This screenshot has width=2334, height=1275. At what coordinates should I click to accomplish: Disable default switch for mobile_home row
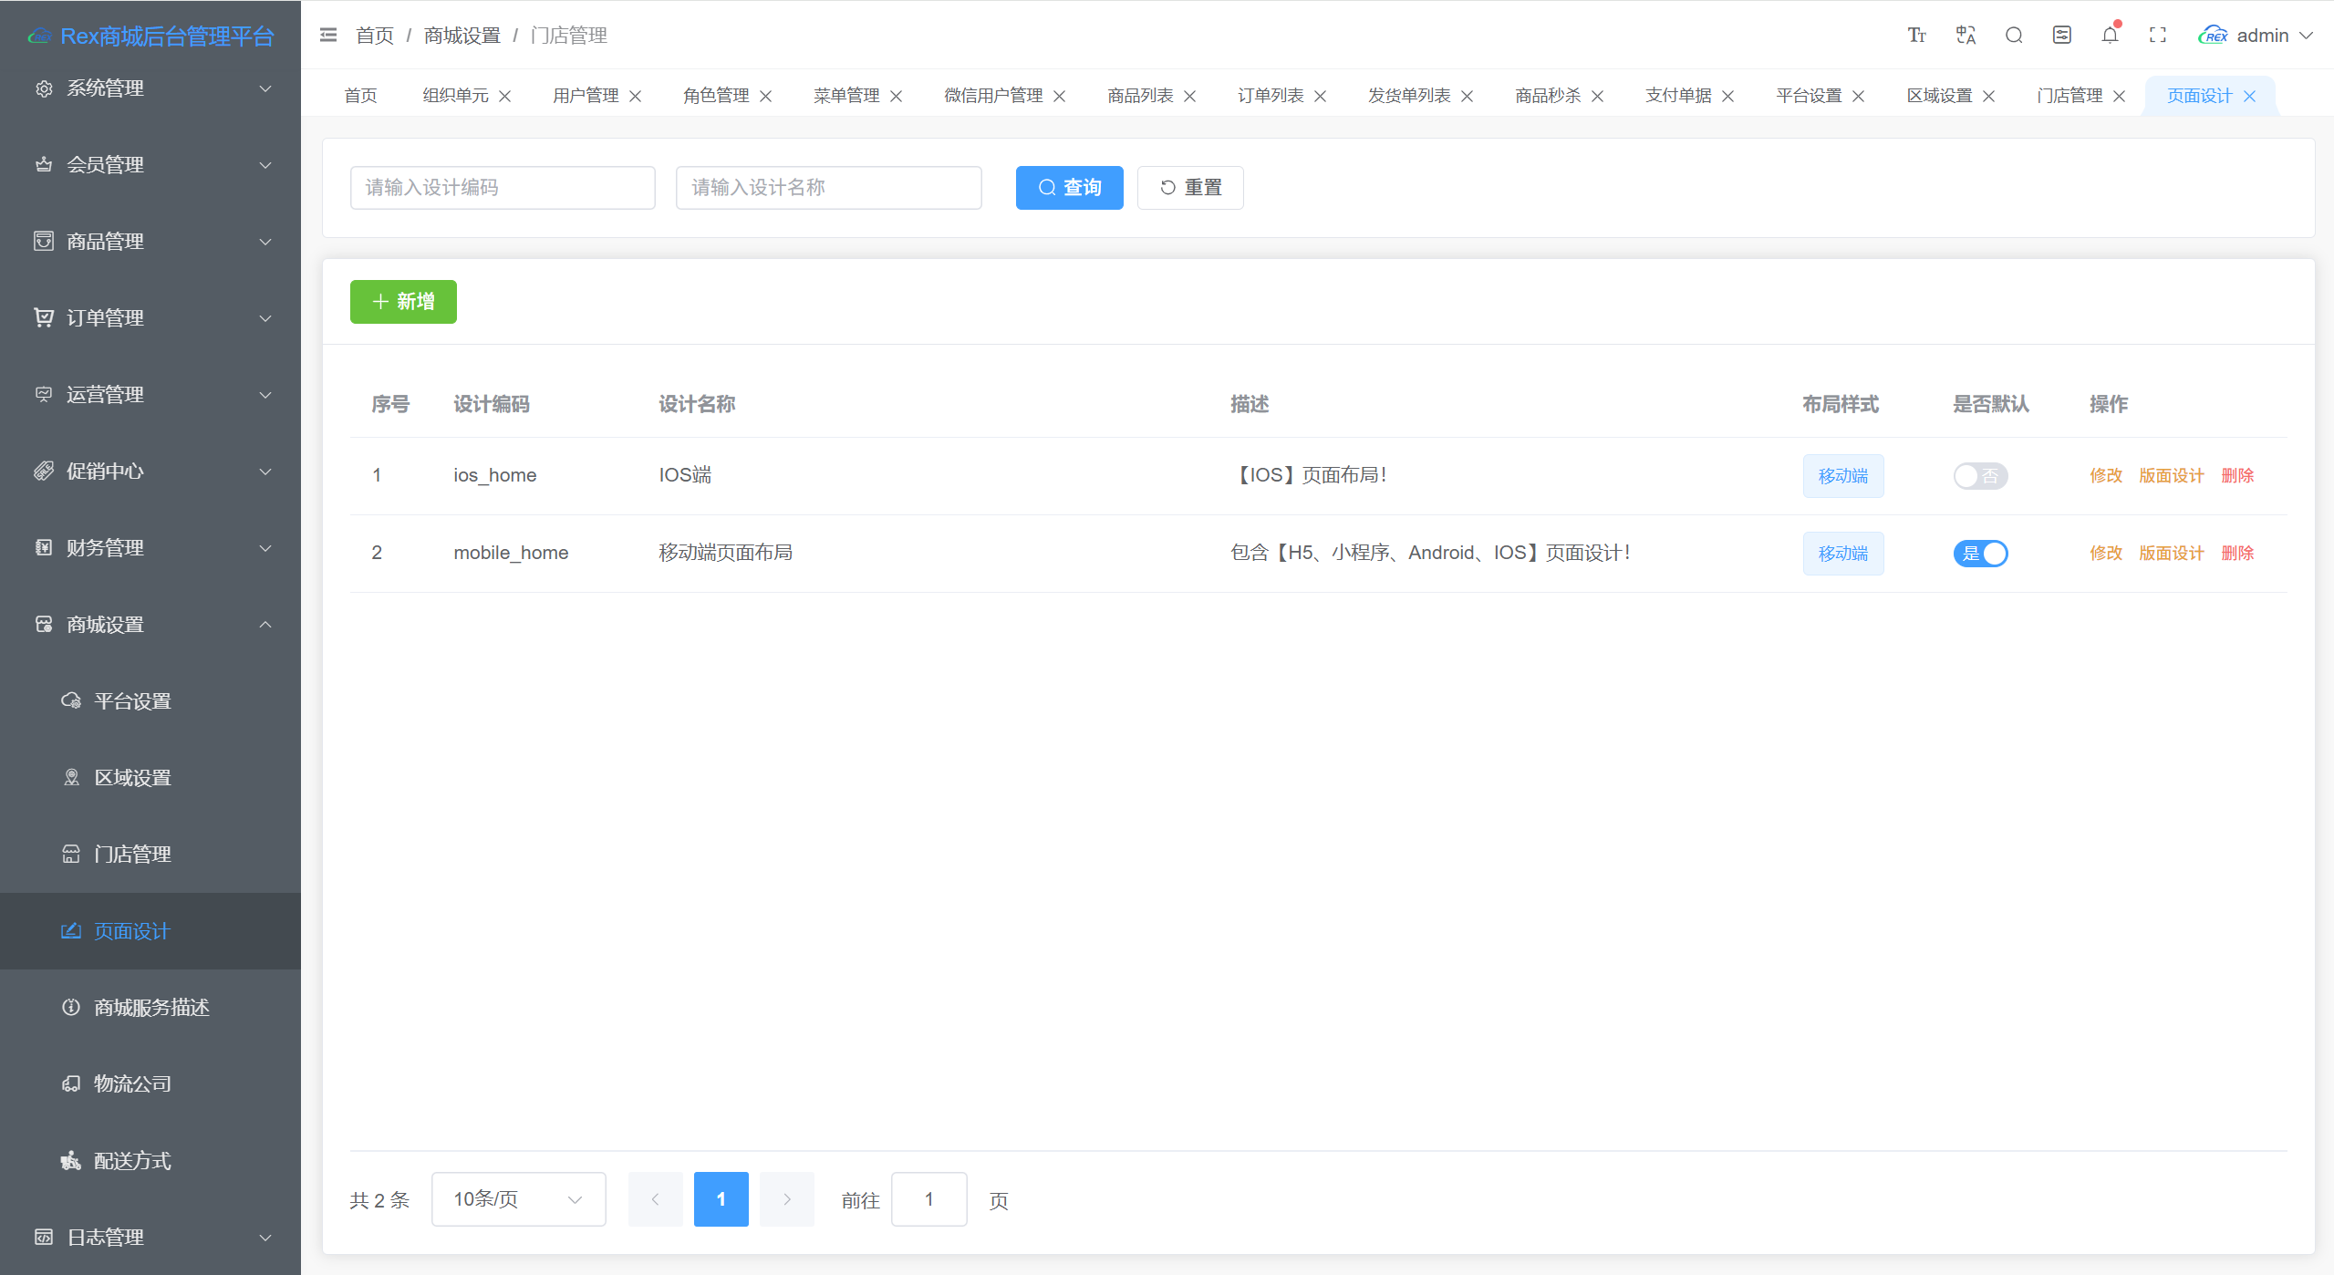click(x=1980, y=554)
